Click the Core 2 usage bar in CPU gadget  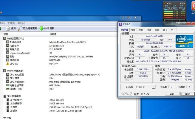coord(168,14)
